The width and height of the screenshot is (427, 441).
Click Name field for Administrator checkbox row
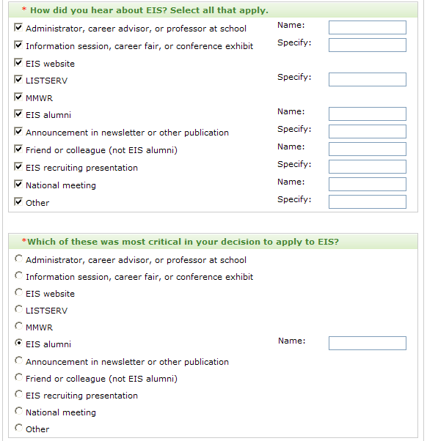point(368,28)
